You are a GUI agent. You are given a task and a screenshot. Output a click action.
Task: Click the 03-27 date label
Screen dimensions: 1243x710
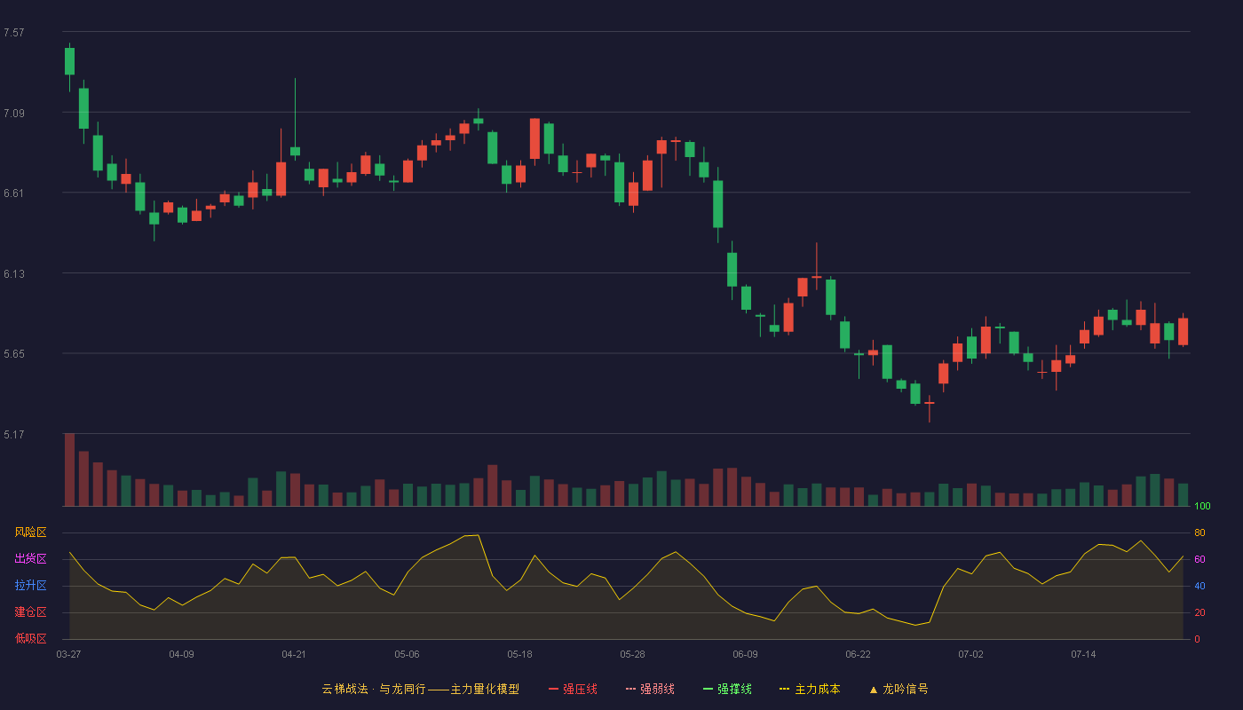pos(68,654)
